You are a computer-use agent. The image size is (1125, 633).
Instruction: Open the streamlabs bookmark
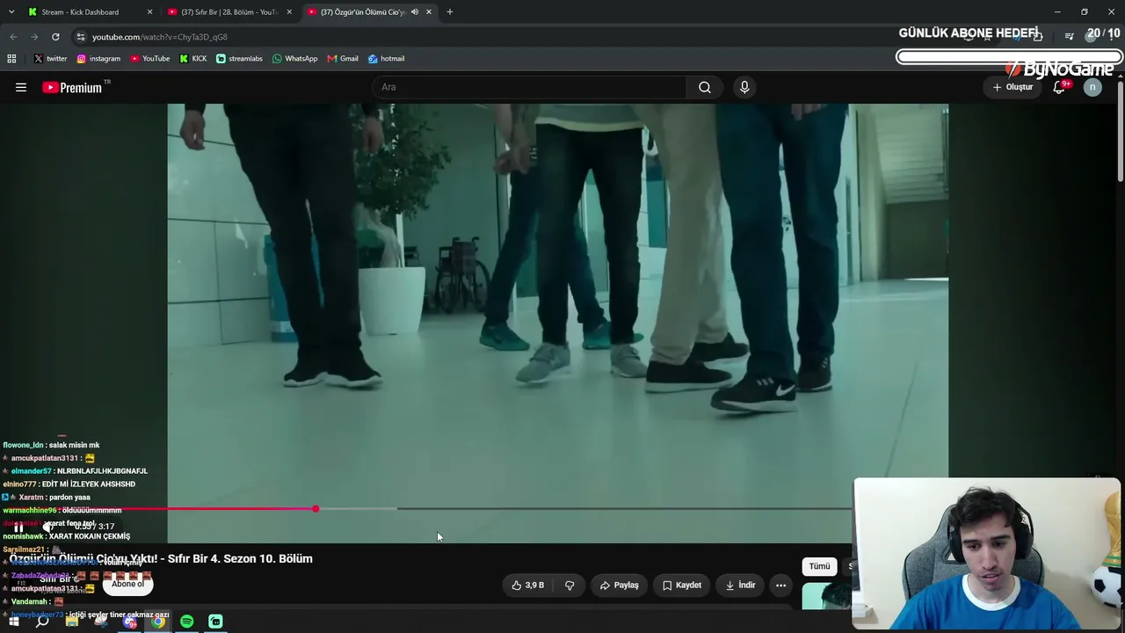point(239,59)
